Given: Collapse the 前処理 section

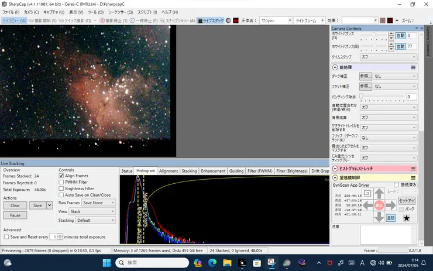Looking at the screenshot, I should (x=335, y=67).
